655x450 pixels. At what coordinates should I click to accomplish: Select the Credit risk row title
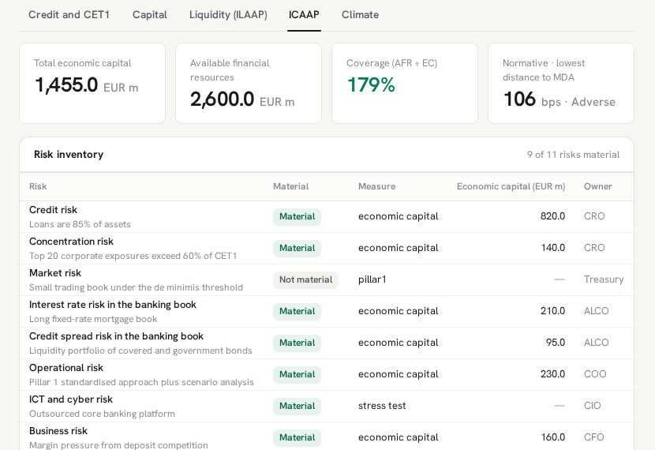point(53,210)
